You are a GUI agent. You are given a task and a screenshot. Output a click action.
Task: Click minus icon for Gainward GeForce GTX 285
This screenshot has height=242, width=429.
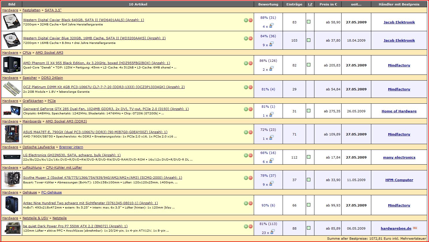(x=251, y=109)
